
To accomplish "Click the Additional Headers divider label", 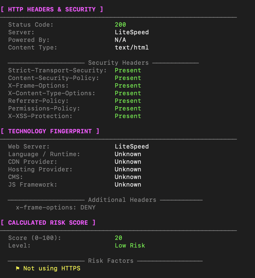I will pyautogui.click(x=122, y=200).
